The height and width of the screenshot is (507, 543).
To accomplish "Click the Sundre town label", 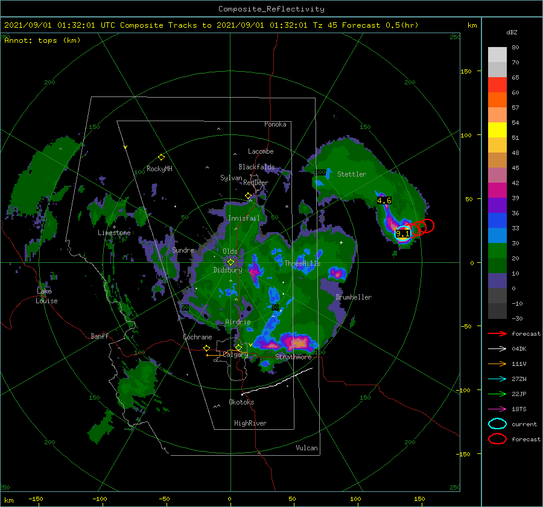I will point(183,250).
